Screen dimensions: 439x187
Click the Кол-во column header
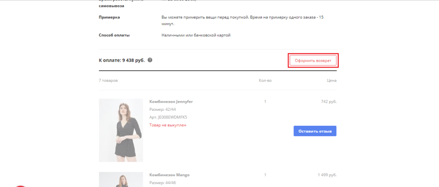(265, 80)
